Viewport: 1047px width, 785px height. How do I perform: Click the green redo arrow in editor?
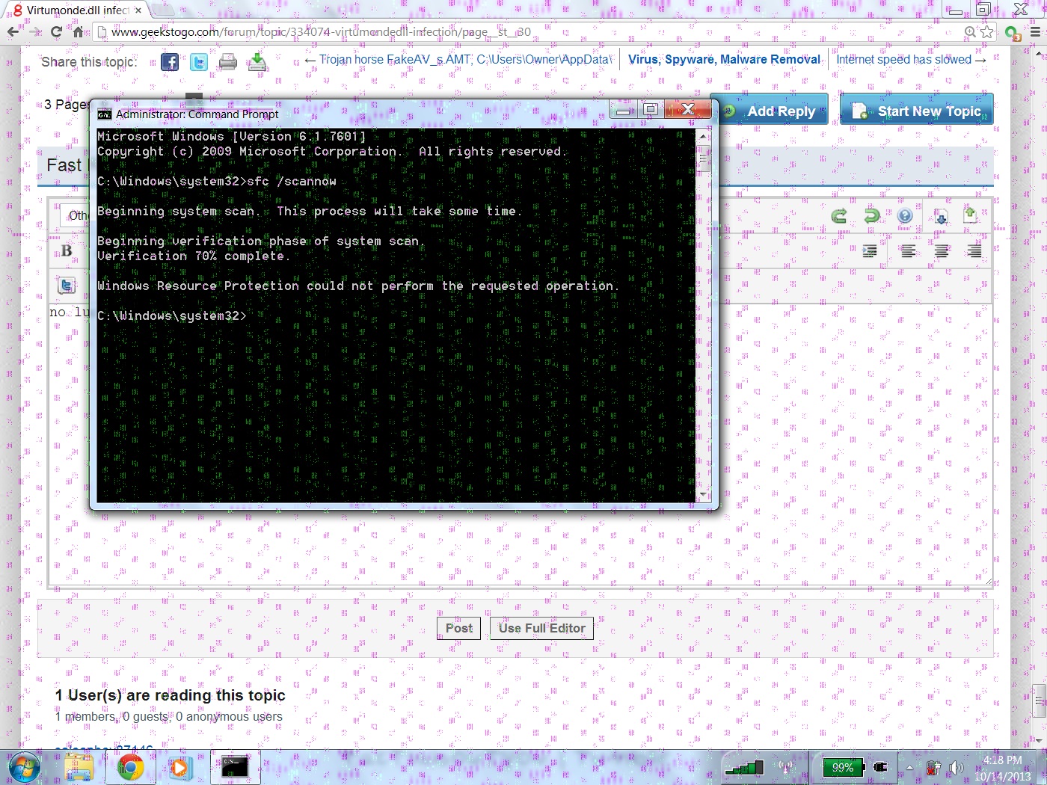point(839,216)
